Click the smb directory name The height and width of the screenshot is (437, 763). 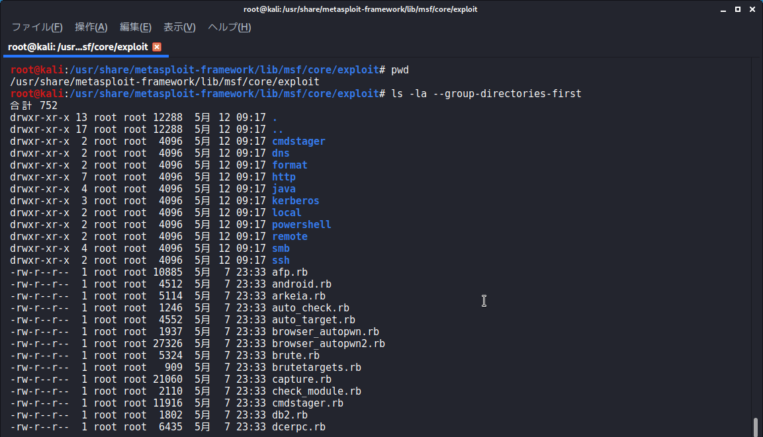click(x=281, y=249)
